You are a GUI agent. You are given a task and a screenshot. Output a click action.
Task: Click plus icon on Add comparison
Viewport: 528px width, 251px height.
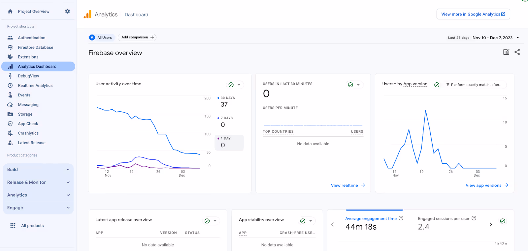[x=152, y=37]
